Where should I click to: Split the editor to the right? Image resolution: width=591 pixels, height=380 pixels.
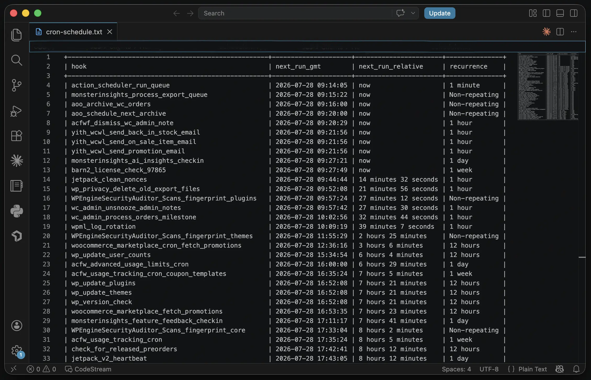tap(560, 32)
